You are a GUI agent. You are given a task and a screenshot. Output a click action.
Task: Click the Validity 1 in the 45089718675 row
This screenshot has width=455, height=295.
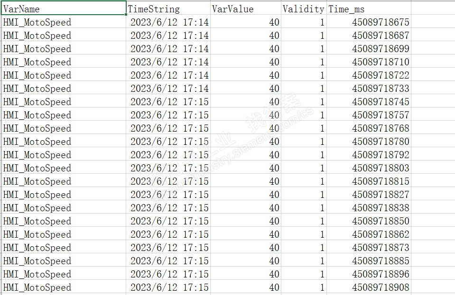click(304, 22)
